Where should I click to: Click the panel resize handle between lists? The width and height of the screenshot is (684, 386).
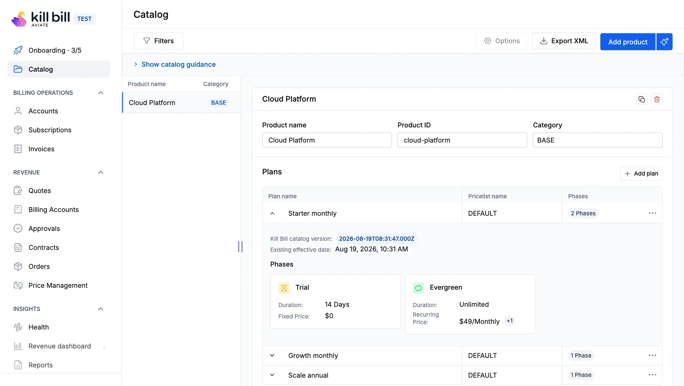click(x=240, y=247)
